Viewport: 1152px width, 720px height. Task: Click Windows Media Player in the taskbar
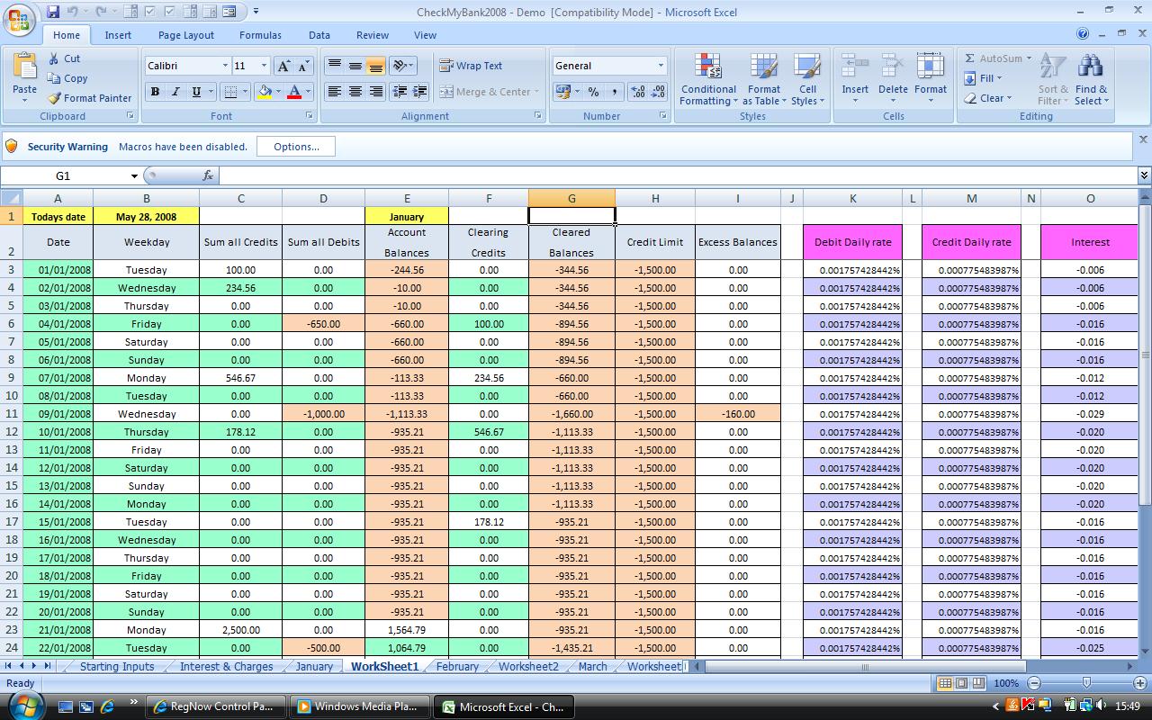[359, 707]
